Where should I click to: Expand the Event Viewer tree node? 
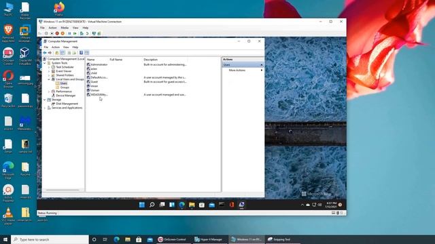pyautogui.click(x=49, y=71)
